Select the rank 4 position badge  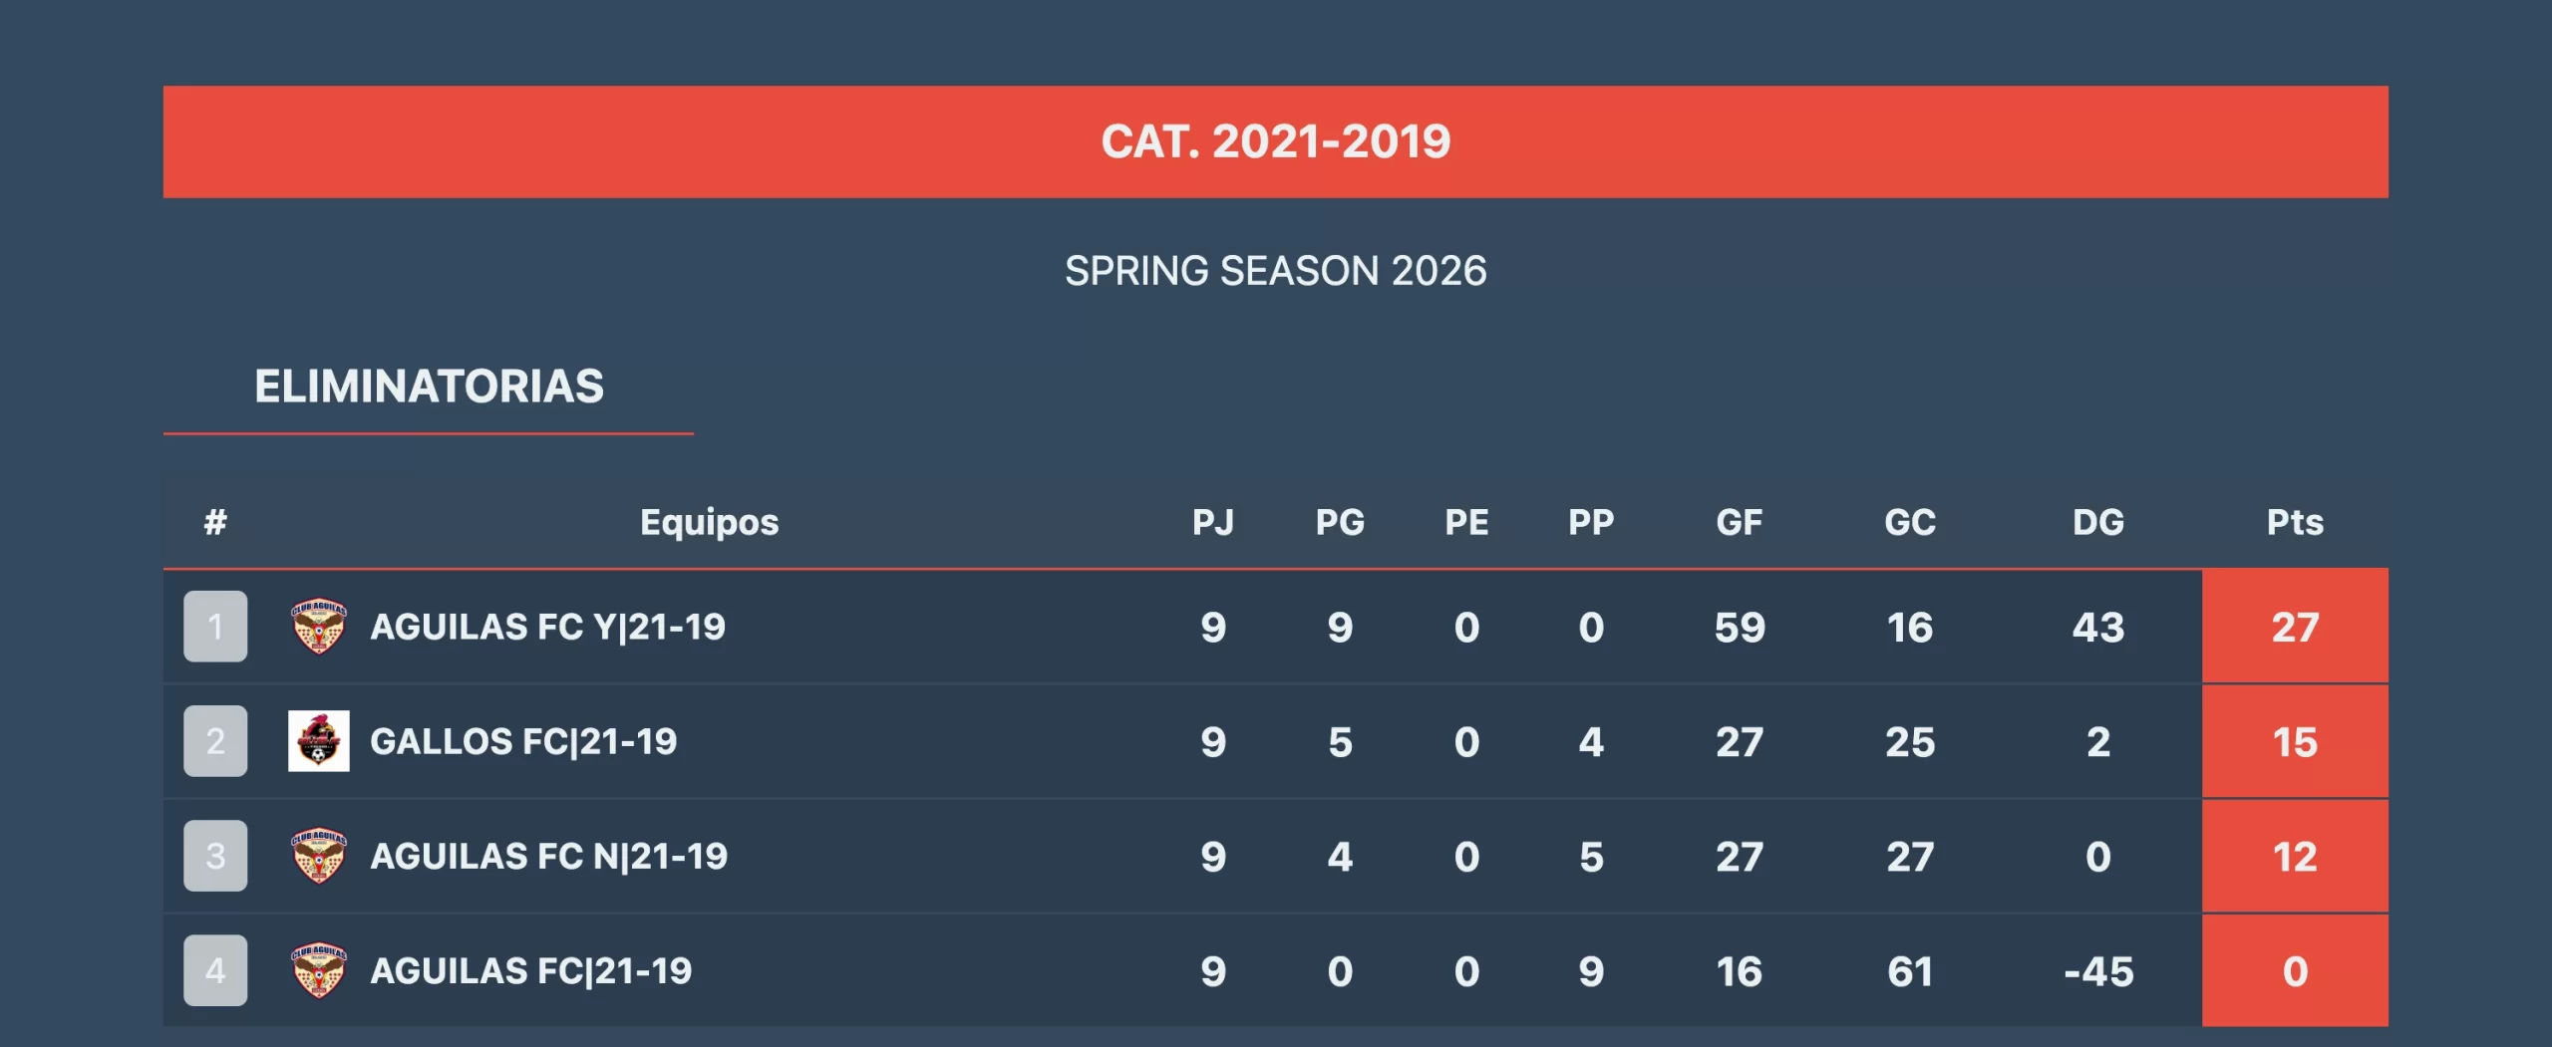click(215, 970)
